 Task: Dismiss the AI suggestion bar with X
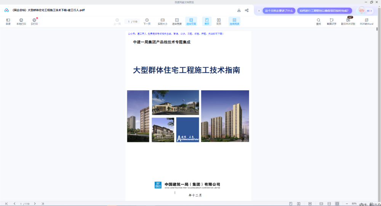click(x=259, y=11)
